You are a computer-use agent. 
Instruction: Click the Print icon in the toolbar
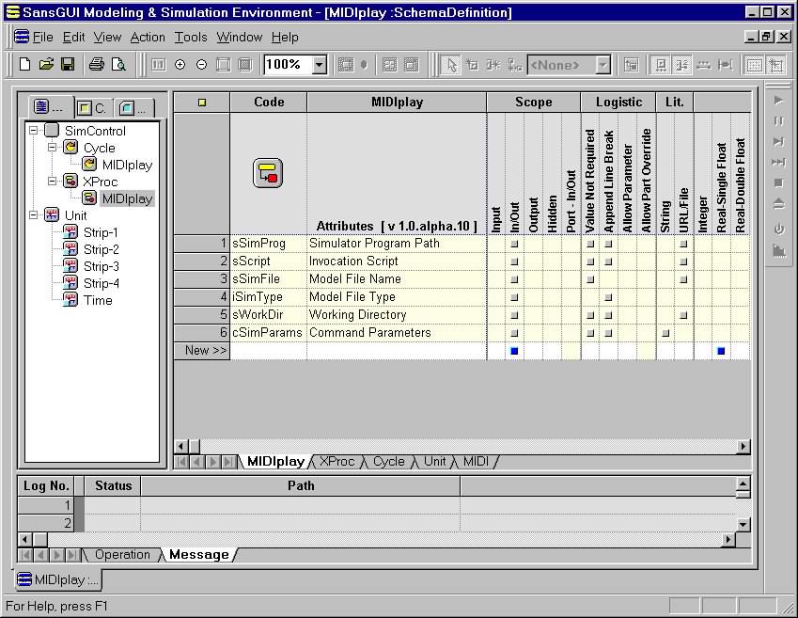96,65
